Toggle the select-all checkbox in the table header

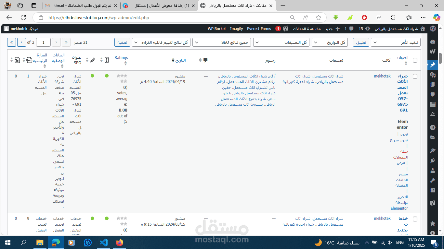[415, 60]
